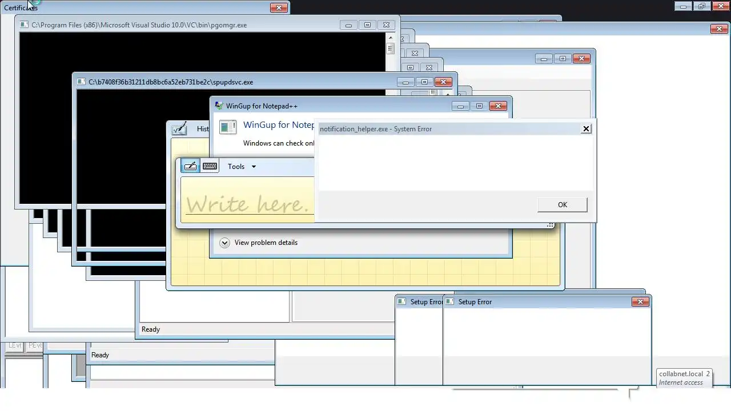Close the WinGup for Notepad++ window
The height and width of the screenshot is (411, 731).
498,106
